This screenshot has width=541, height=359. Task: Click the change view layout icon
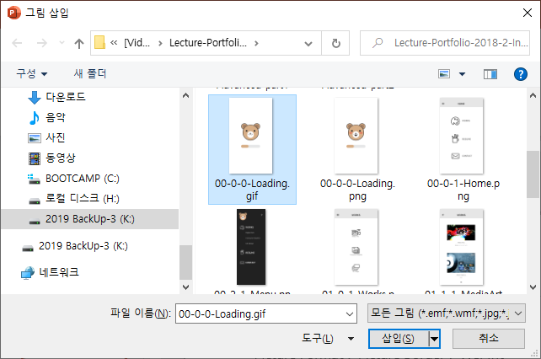445,74
